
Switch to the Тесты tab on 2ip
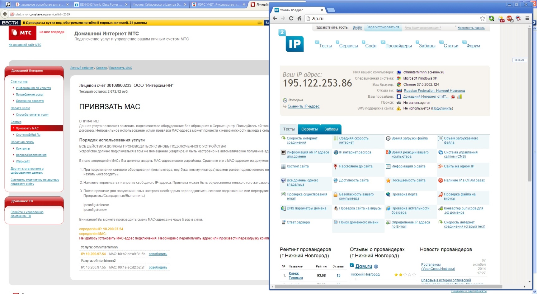tap(289, 129)
